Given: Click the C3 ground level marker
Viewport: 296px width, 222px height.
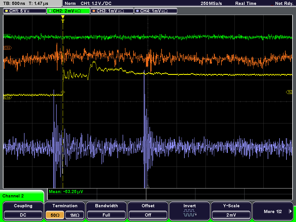Looking at the screenshot, I should [x=8, y=48].
